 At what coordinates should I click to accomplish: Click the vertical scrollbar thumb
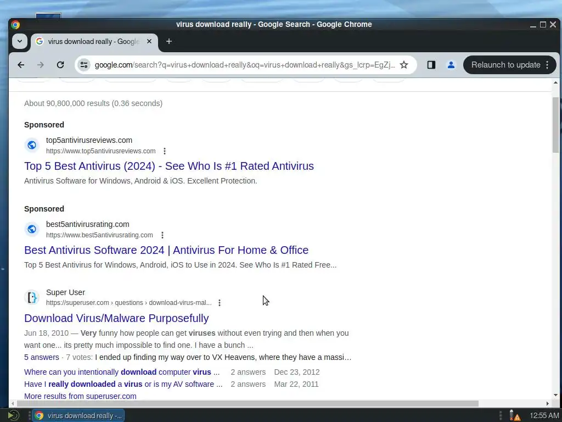click(555, 125)
